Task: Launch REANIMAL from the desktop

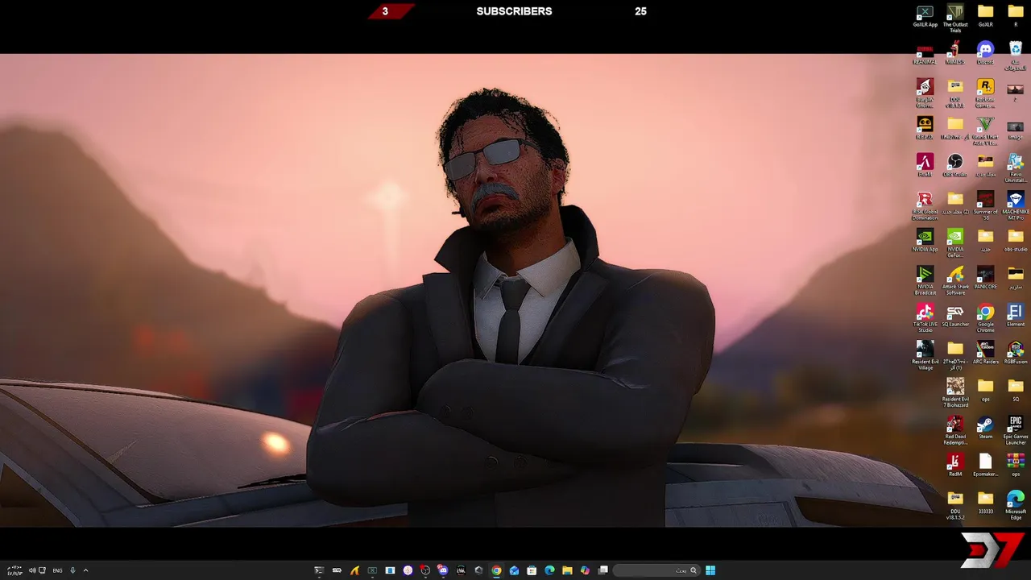Action: [925, 53]
